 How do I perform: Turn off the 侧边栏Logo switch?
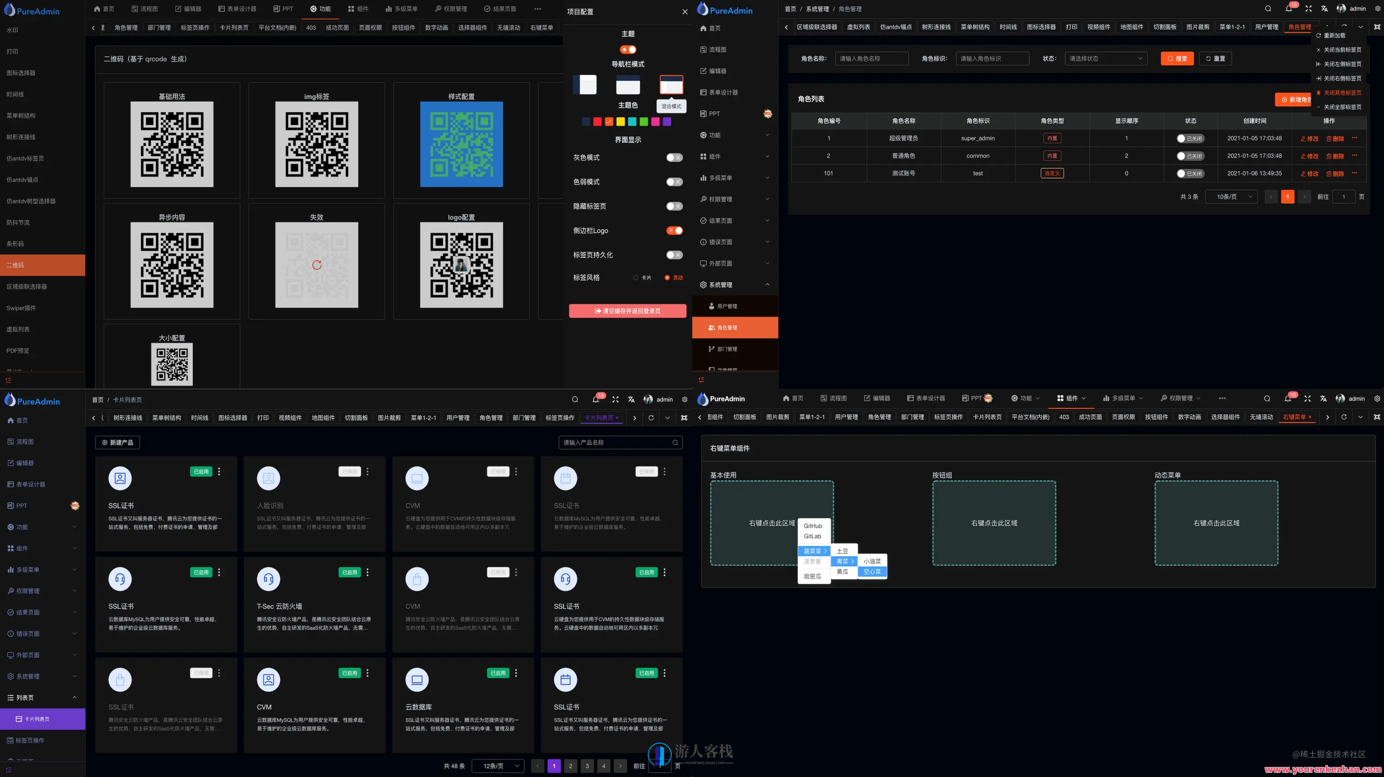pos(674,230)
